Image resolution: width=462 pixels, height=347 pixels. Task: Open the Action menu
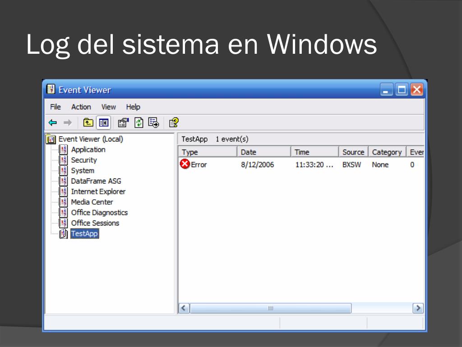tap(81, 107)
